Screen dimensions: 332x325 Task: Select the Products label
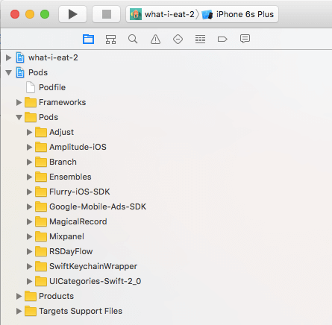[x=57, y=296]
